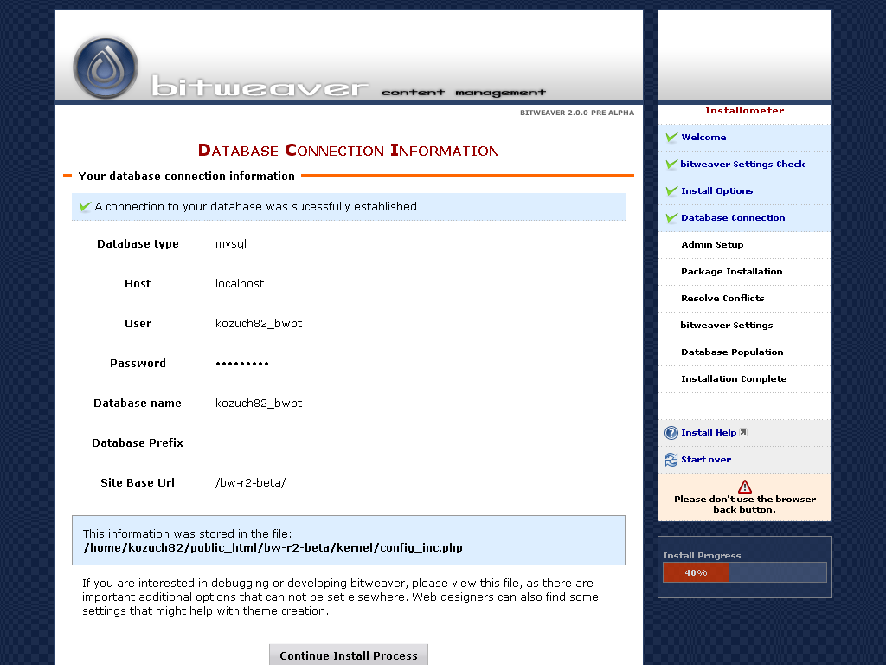
Task: Click the external link arrow after Install Help
Action: [x=743, y=432]
